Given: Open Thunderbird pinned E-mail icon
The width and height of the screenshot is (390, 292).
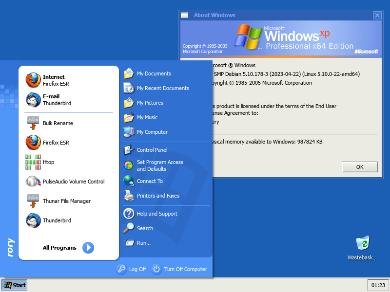Looking at the screenshot, I should 33,100.
